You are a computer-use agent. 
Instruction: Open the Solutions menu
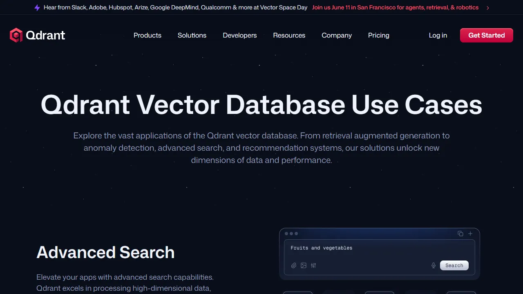tap(192, 35)
